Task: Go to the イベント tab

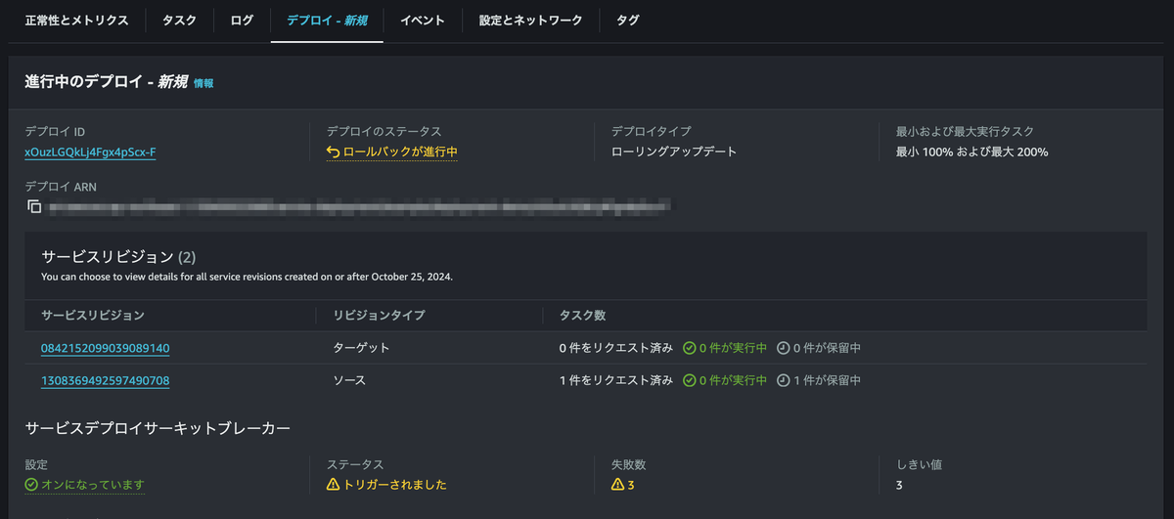Action: (423, 21)
